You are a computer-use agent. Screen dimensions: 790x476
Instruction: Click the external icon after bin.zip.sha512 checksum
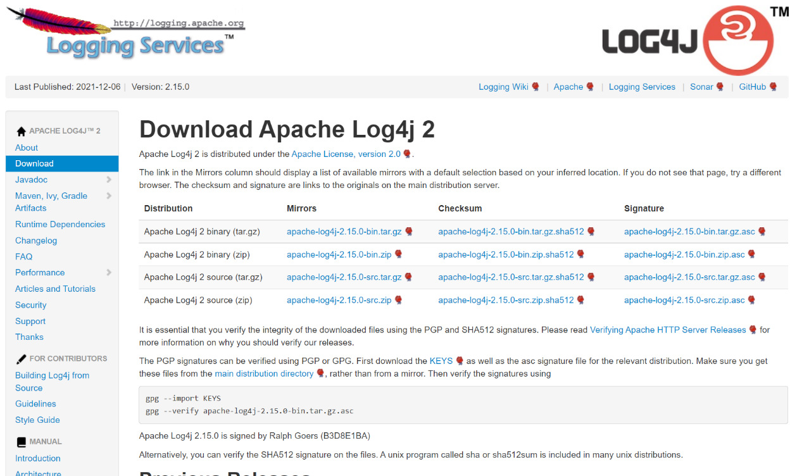[x=580, y=254]
